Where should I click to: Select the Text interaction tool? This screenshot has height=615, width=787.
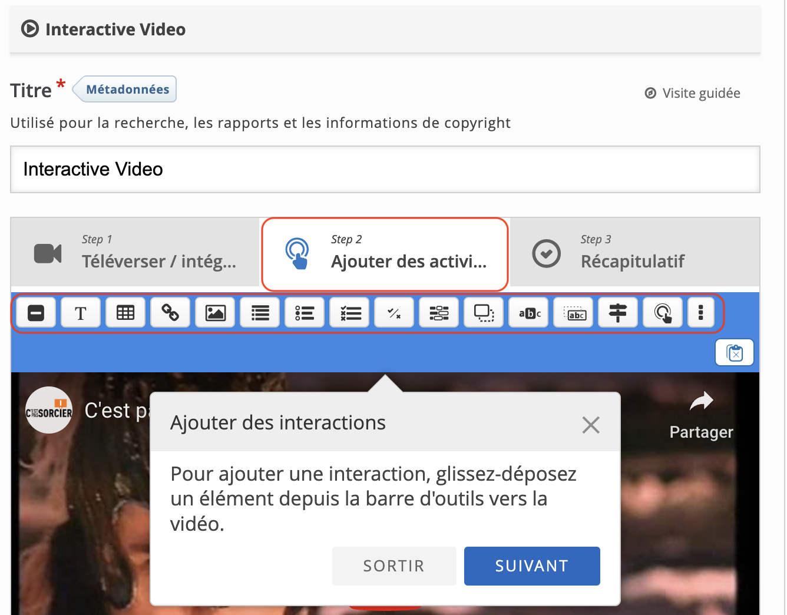[81, 313]
